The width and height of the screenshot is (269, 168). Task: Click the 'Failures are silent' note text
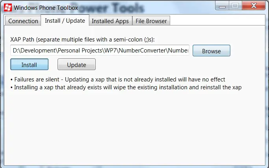[x=120, y=79]
